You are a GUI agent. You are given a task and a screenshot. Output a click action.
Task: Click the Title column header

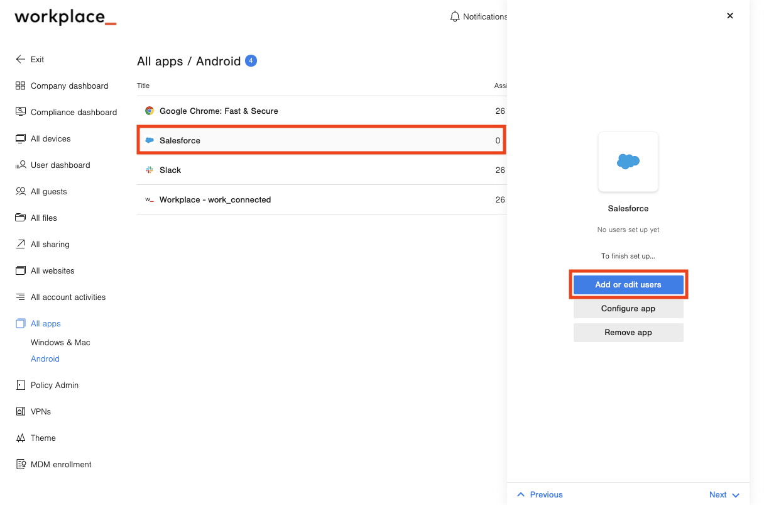[143, 86]
